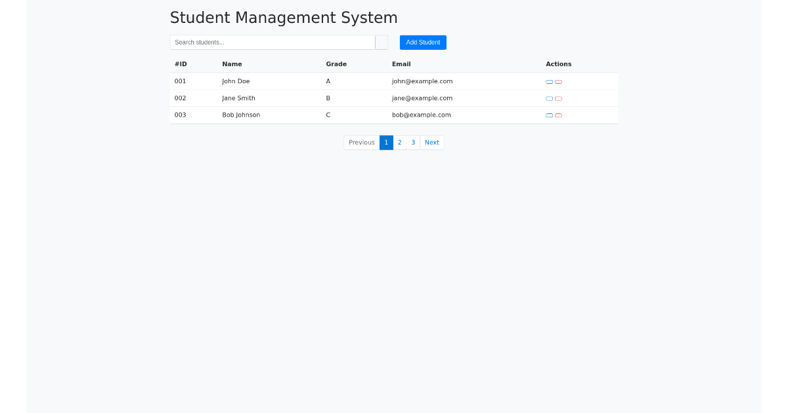Click the Name column header to sort
The image size is (788, 413).
pyautogui.click(x=232, y=64)
